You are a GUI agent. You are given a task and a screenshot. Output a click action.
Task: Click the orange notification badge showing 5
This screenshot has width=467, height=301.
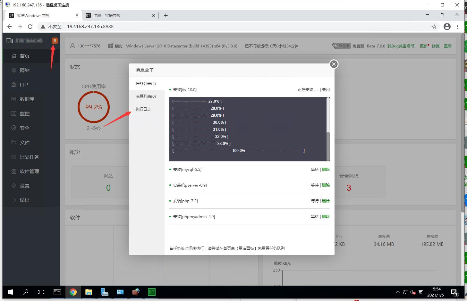click(x=55, y=41)
